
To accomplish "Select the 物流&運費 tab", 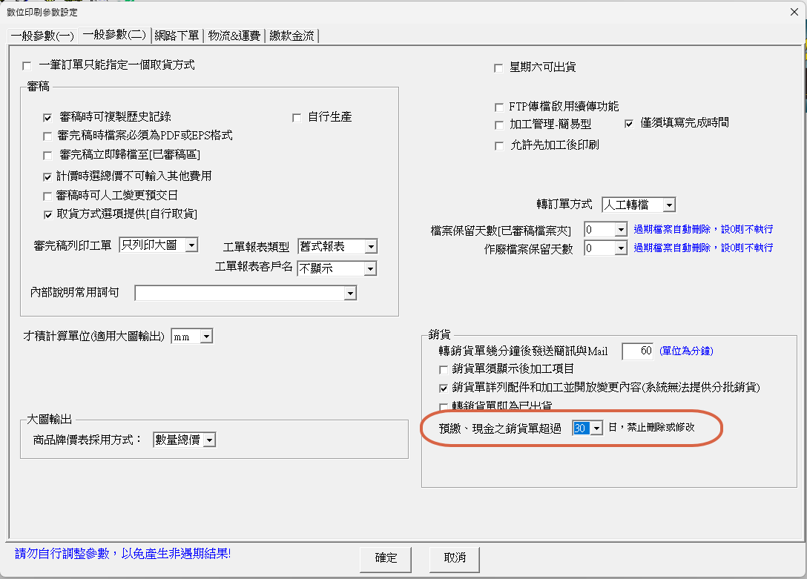I will [234, 36].
